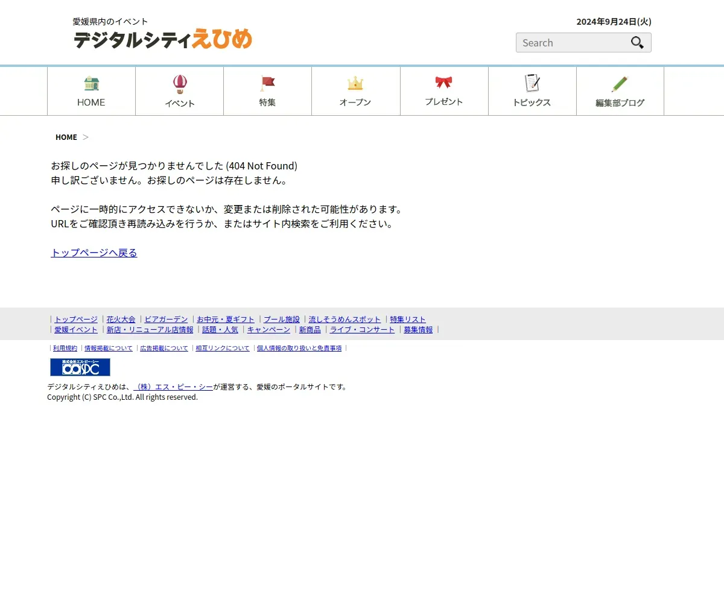
Task: Open the イベント menu label
Action: pos(180,104)
